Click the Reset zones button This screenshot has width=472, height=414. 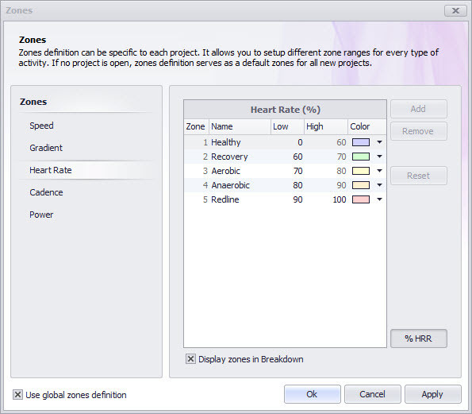[x=418, y=176]
